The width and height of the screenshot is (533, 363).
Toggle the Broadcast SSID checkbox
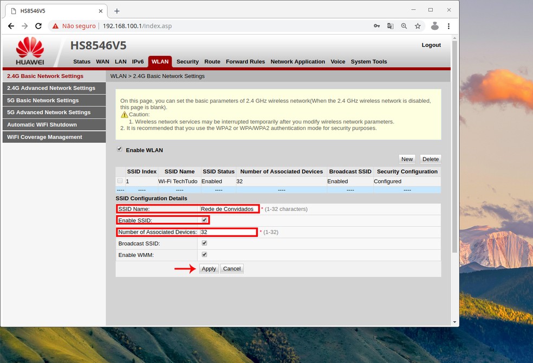(x=204, y=243)
